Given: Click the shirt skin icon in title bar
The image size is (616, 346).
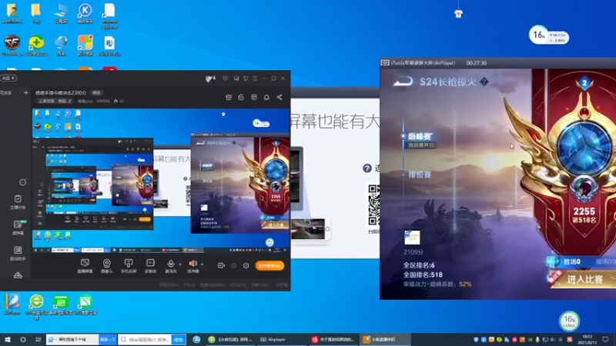Looking at the screenshot, I should [246, 78].
